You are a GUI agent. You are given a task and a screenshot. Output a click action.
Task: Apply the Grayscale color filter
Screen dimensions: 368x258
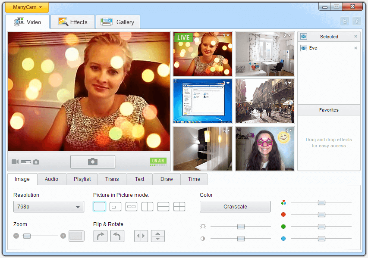(235, 206)
